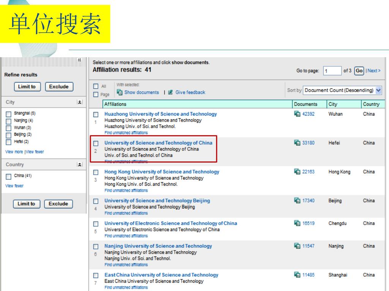
Task: Click the lower Exclude button
Action: (59, 204)
